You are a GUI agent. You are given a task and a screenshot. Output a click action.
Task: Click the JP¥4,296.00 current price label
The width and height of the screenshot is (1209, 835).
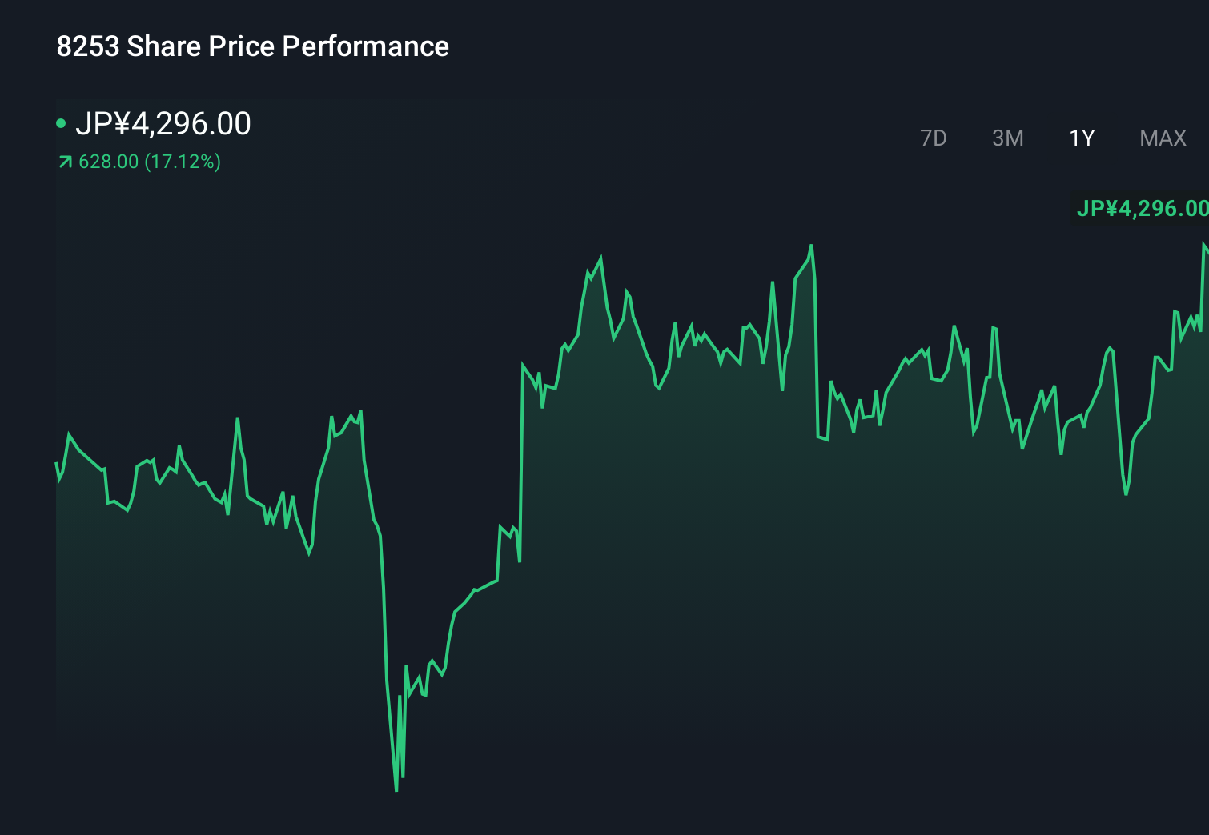pos(164,123)
